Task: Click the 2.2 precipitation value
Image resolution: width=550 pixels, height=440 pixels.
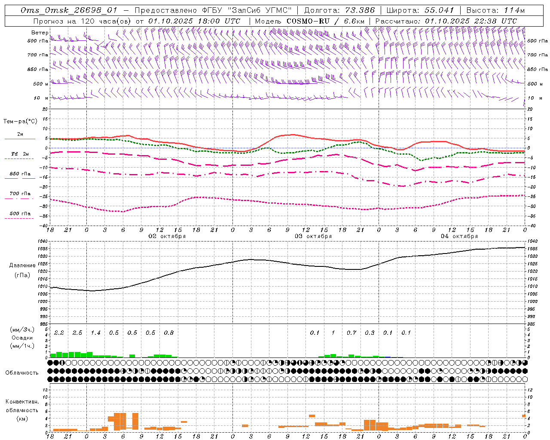Action: [59, 333]
